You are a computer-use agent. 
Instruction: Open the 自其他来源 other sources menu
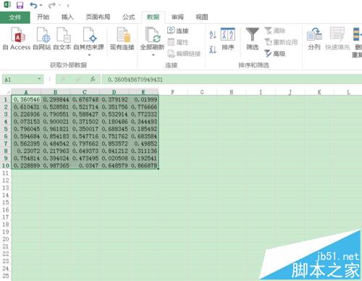tap(88, 41)
